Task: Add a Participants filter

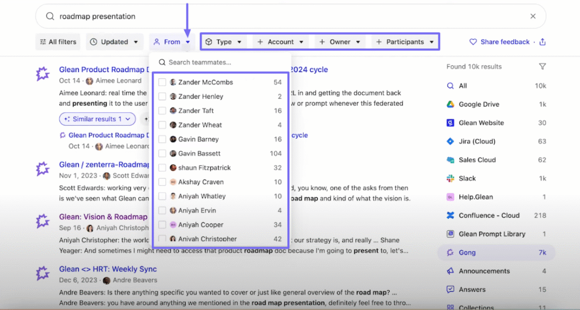Action: [404, 42]
